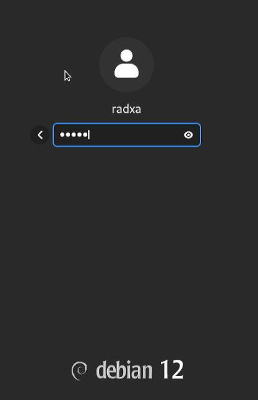Screen dimensions: 258x400
Task: Focus the password entry field
Action: pos(127,135)
